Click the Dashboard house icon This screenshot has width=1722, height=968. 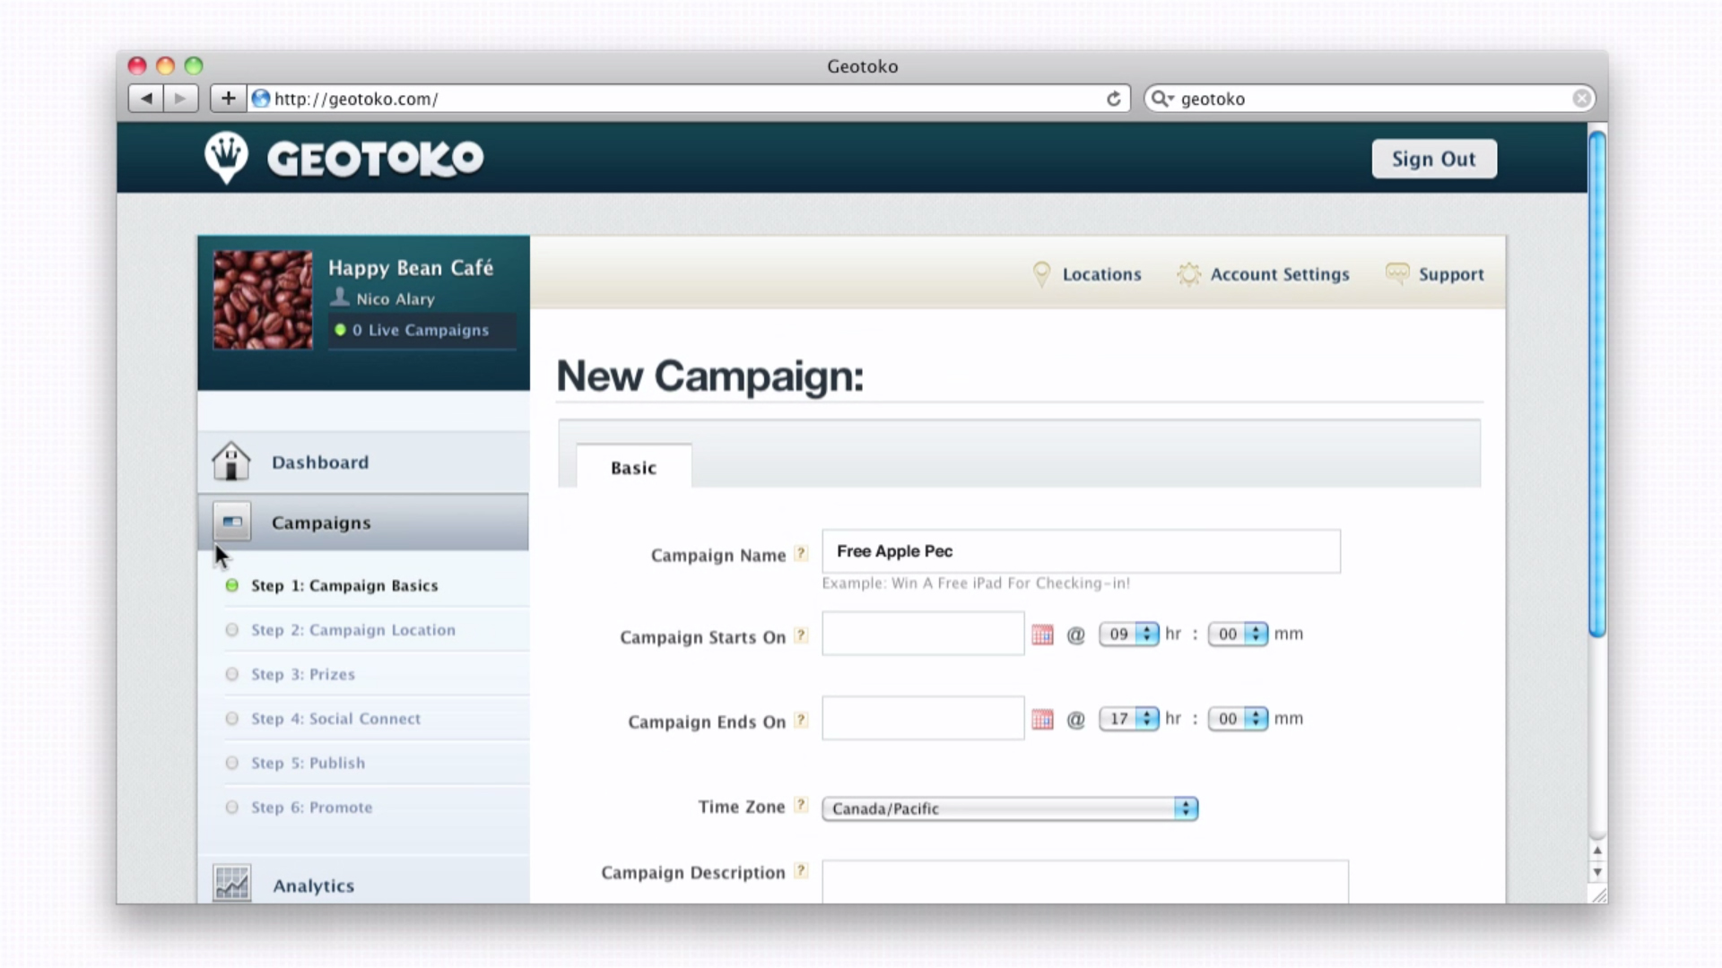pyautogui.click(x=231, y=462)
